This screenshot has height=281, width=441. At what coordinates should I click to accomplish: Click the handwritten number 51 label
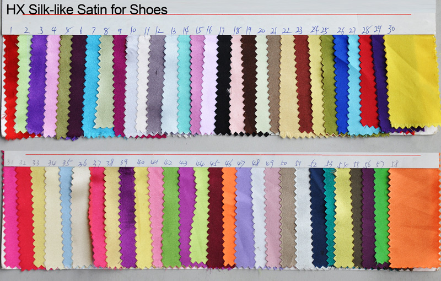298,163
